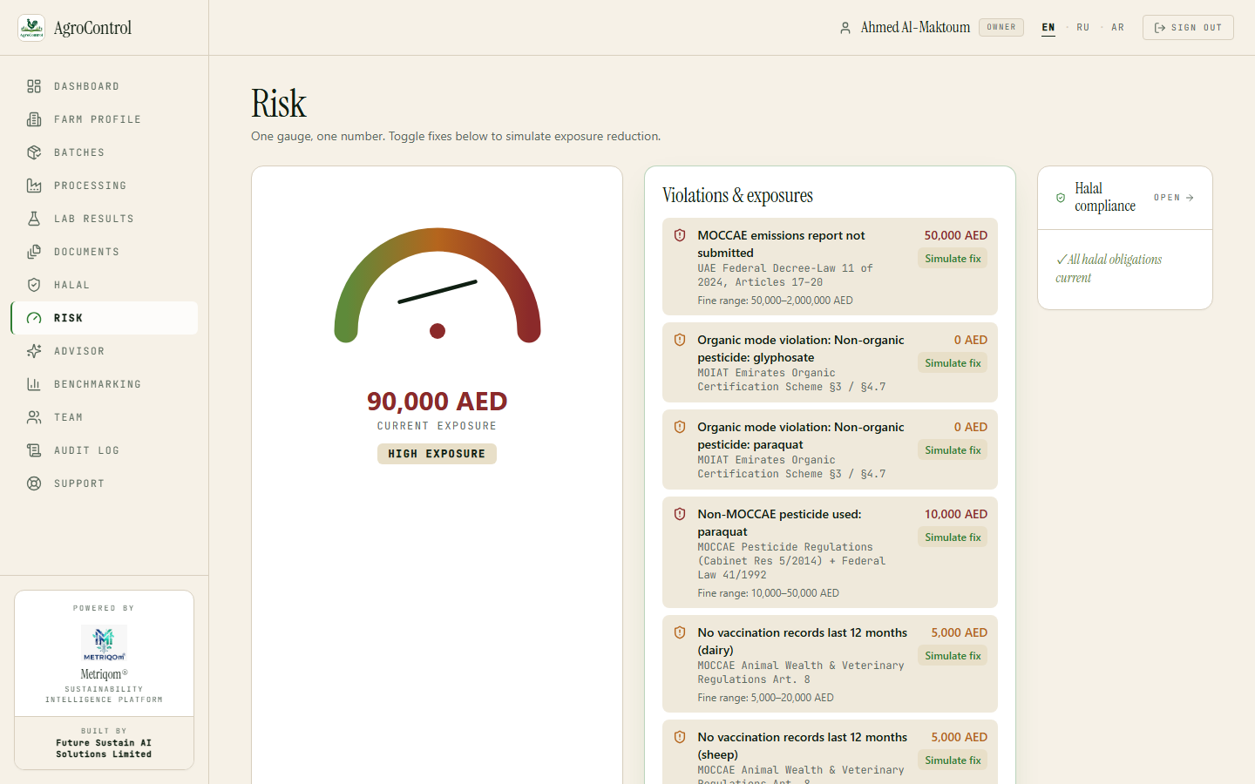Toggle Simulate fix for Organic mode paraquat violation
Image resolution: width=1255 pixels, height=784 pixels.
click(953, 450)
